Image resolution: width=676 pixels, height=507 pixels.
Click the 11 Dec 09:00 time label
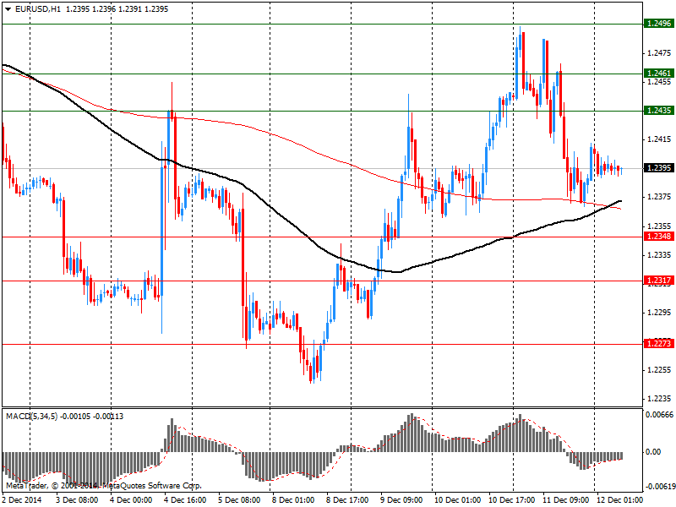click(565, 500)
